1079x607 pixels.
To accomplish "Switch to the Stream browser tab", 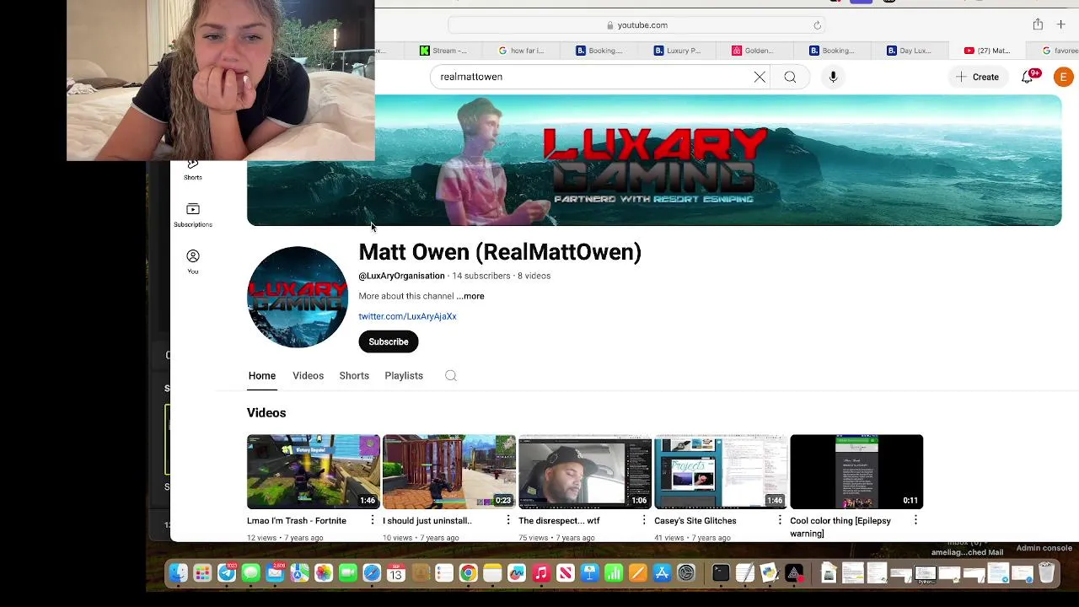I will coord(444,51).
